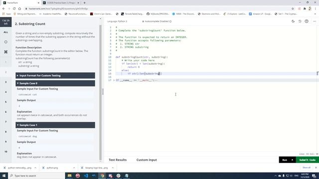Screen dimensions: 319x179
Task: Open code history clock icon
Action: [x=300, y=21]
